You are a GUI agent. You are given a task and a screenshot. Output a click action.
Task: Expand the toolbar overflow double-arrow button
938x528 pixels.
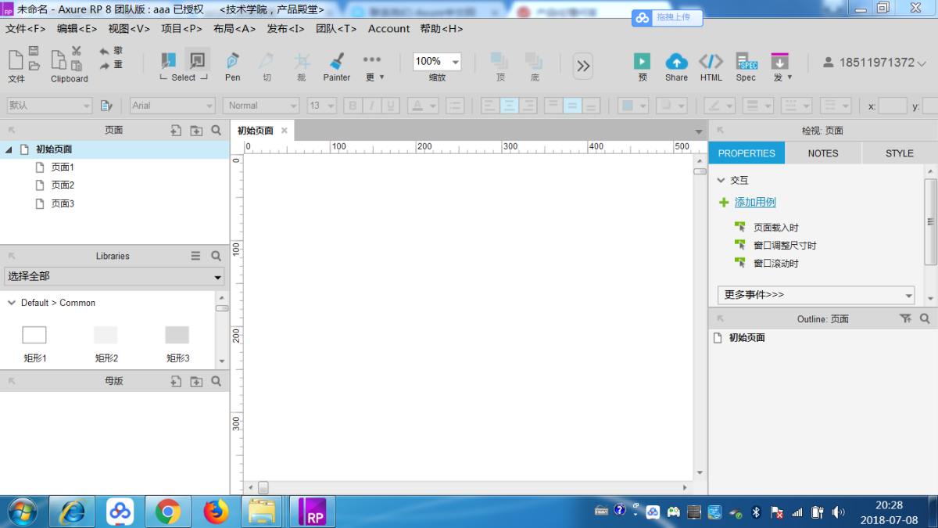coord(583,66)
